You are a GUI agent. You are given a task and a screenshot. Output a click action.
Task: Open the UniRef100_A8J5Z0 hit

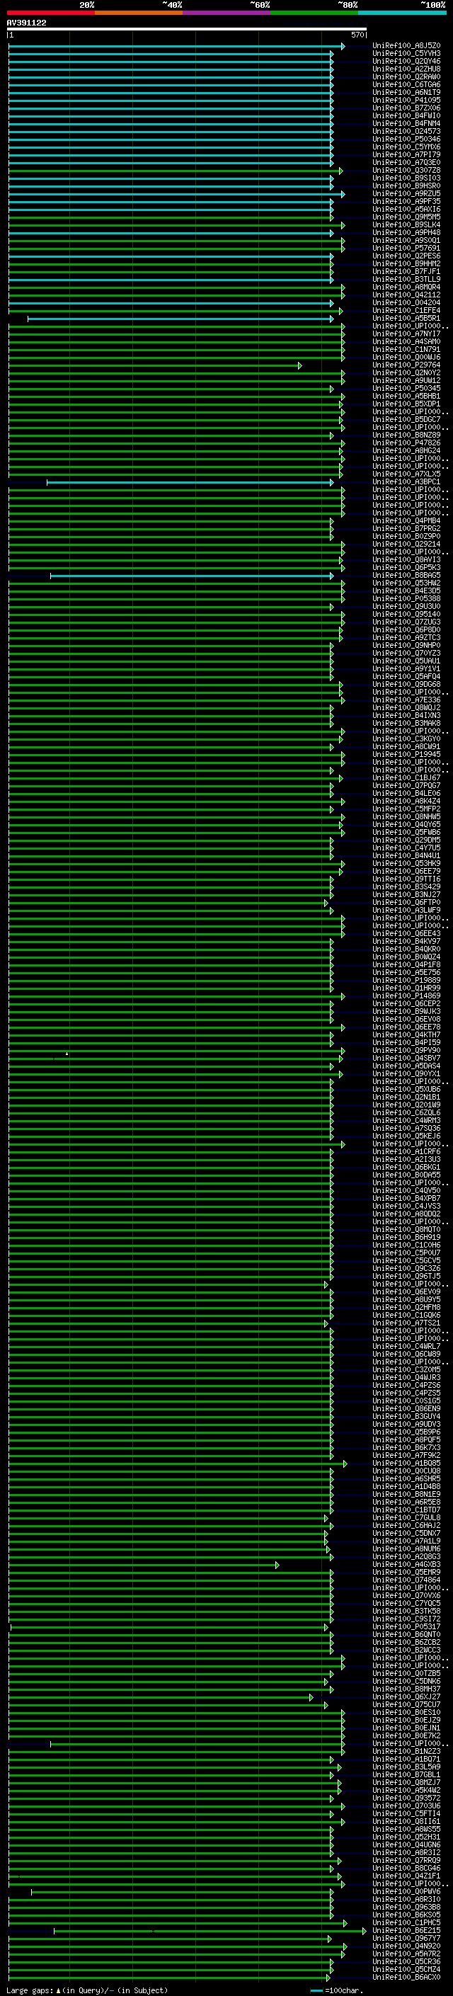tap(406, 46)
